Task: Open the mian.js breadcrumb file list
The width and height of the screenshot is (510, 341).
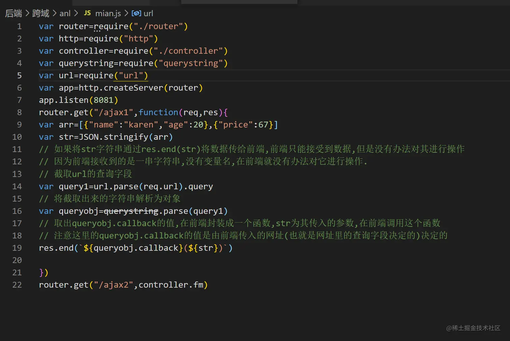Action: [108, 13]
